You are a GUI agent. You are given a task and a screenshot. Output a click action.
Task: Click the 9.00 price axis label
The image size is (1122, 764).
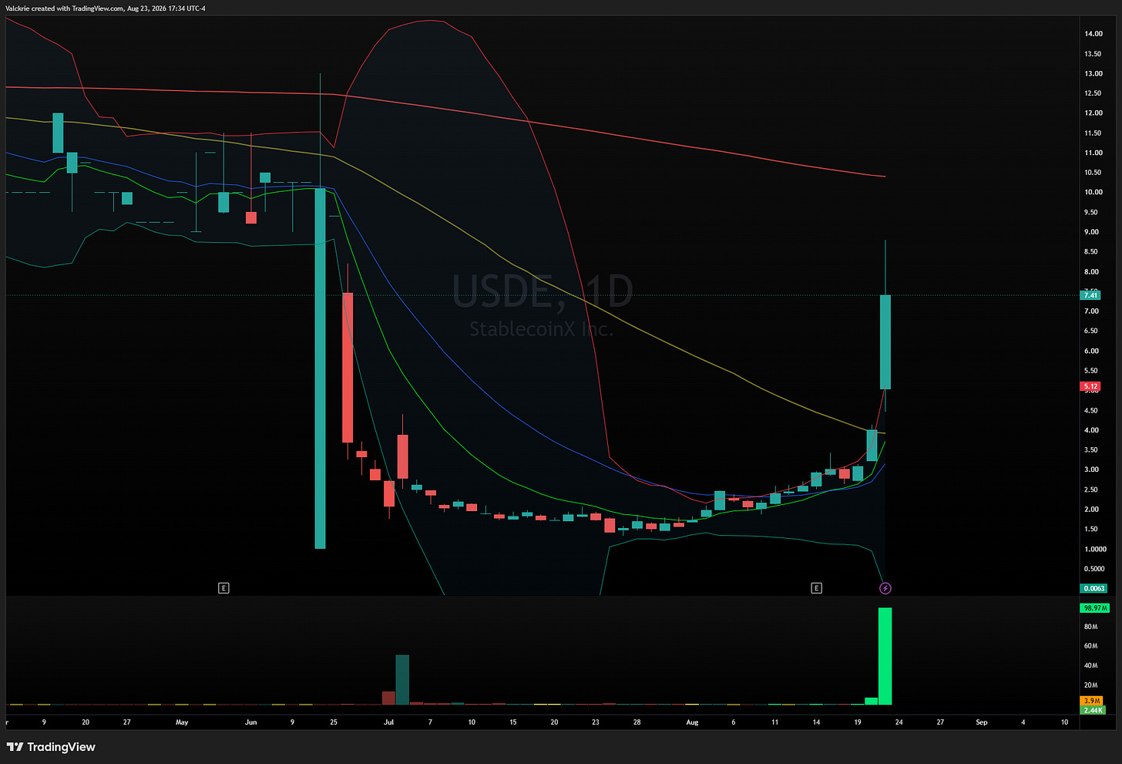(1092, 232)
